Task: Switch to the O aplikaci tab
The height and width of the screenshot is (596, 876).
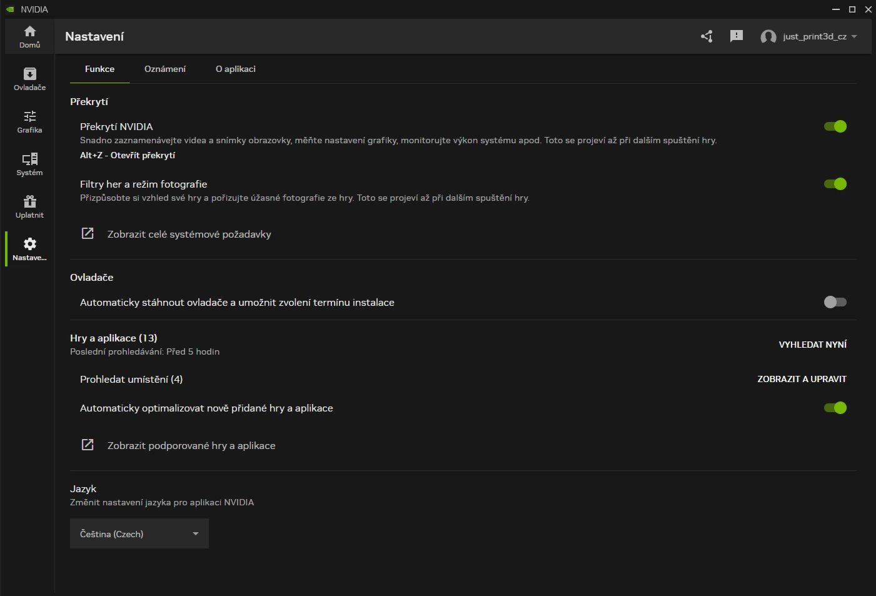Action: click(236, 69)
